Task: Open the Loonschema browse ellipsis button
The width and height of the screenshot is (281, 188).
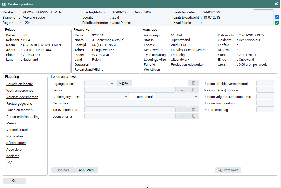Action: click(x=182, y=116)
